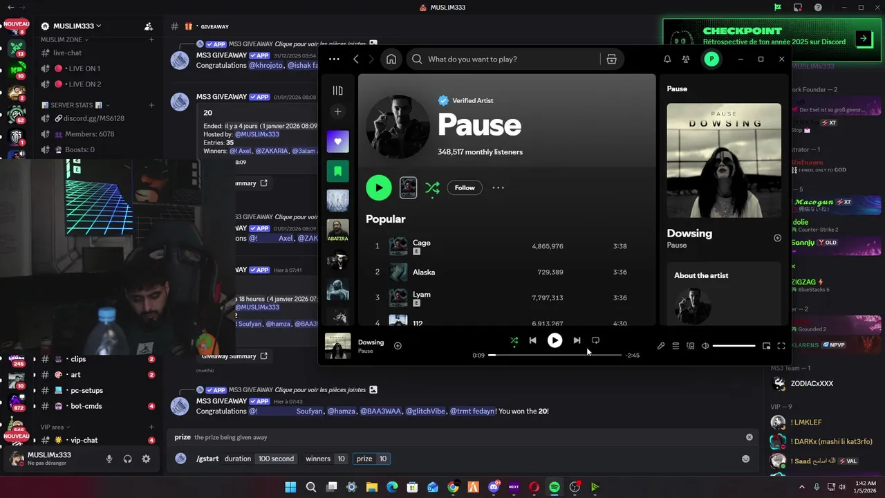The image size is (885, 498).
Task: Open artist's more options three dots
Action: tap(498, 187)
